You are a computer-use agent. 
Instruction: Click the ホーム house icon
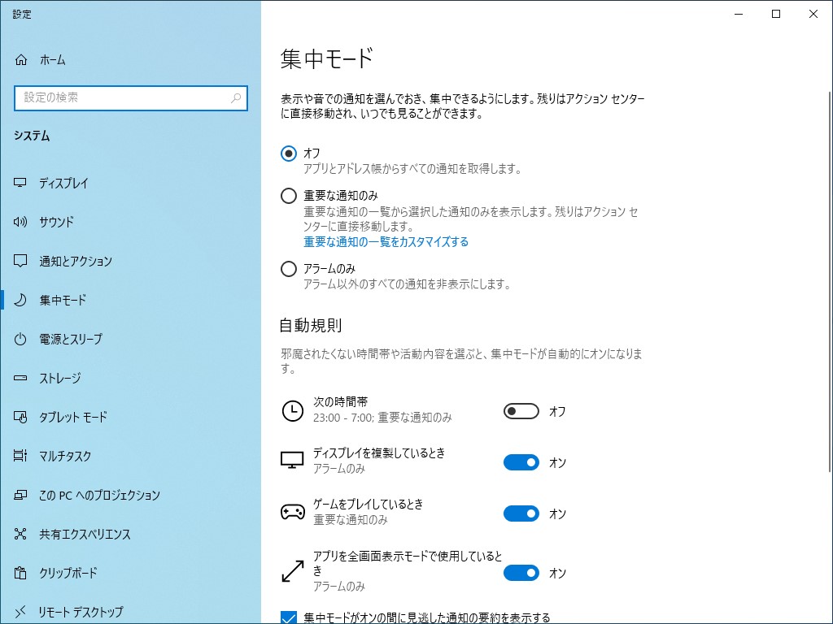[x=20, y=59]
